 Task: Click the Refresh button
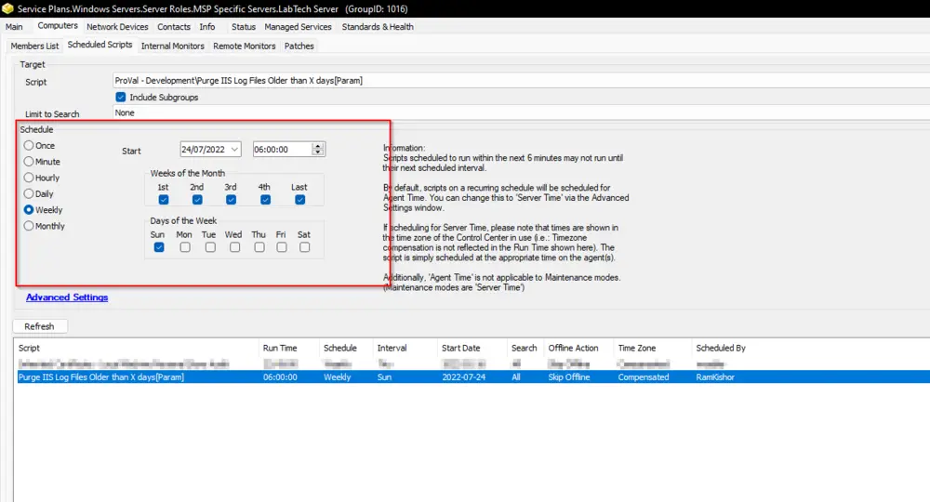coord(40,326)
